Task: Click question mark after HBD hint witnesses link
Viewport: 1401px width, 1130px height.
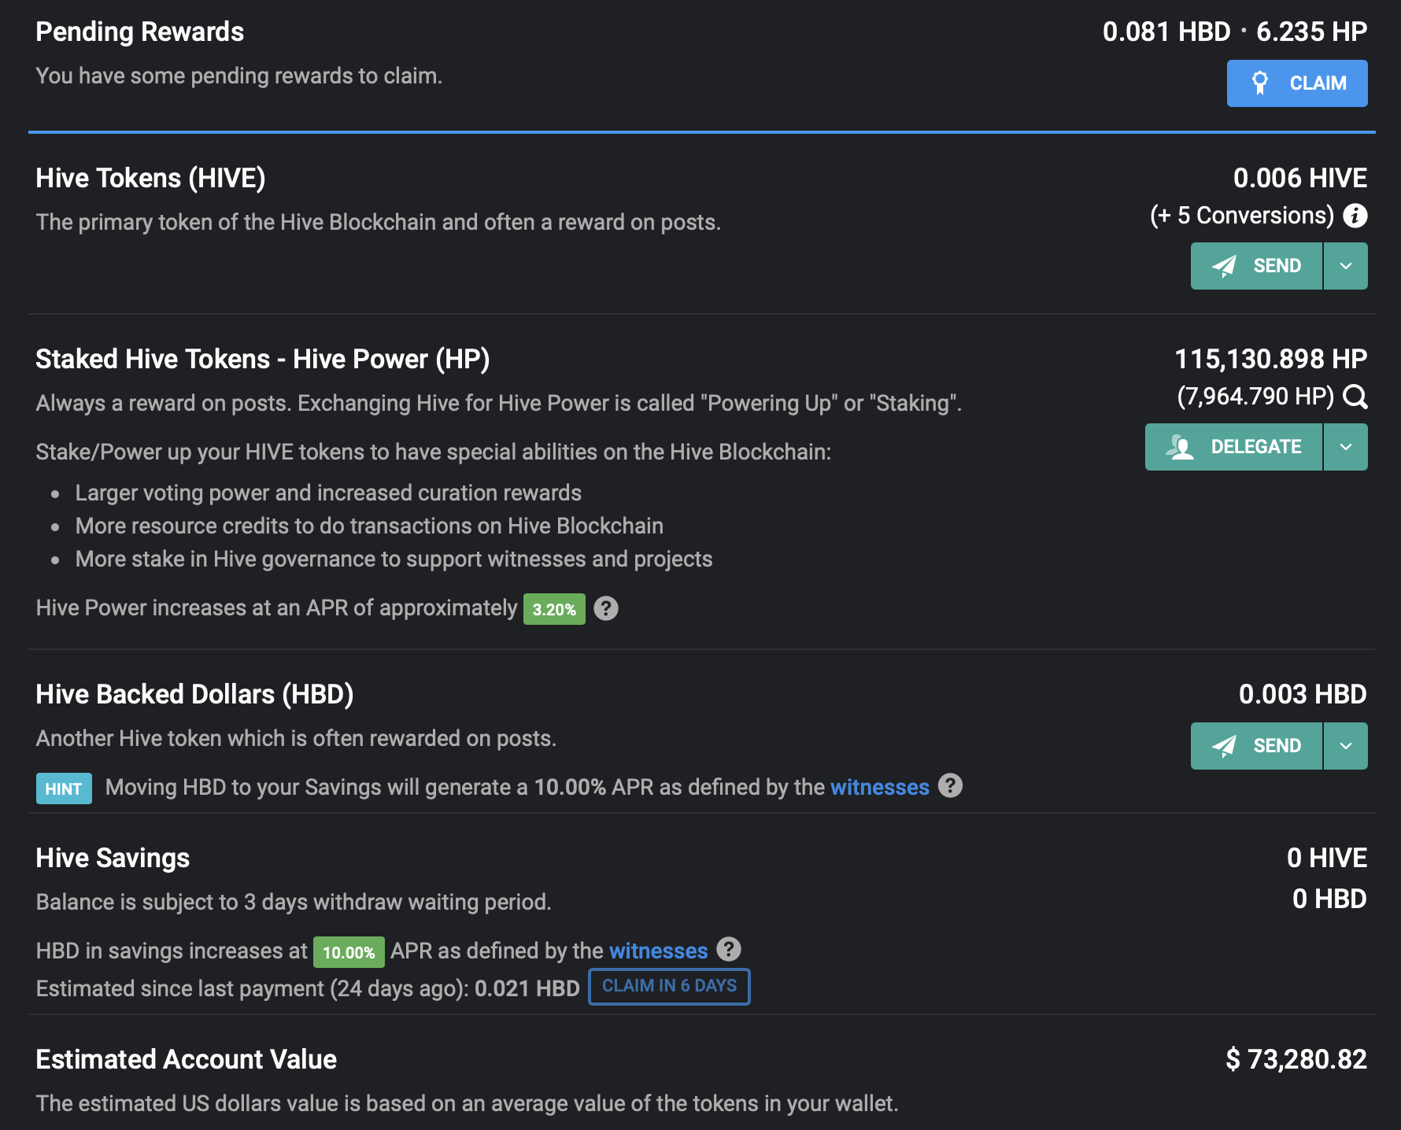Action: click(950, 786)
